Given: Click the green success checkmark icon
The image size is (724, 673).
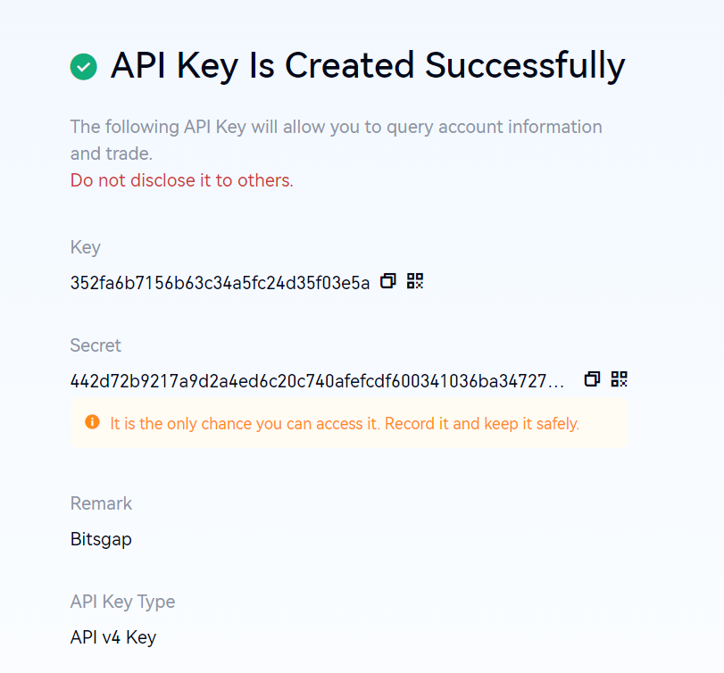Looking at the screenshot, I should coord(83,67).
